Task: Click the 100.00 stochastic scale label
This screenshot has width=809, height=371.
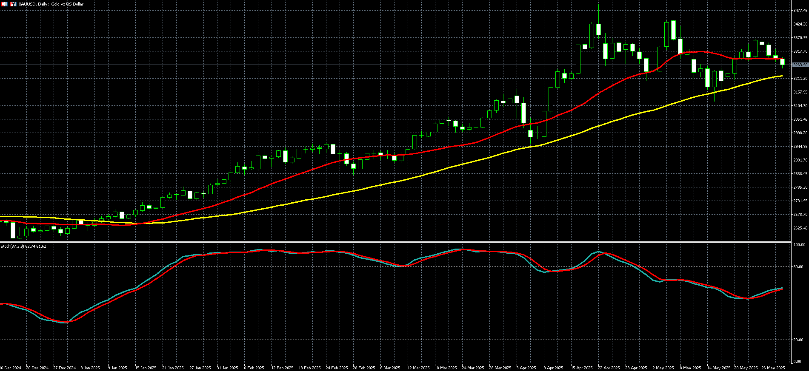Action: click(x=799, y=245)
